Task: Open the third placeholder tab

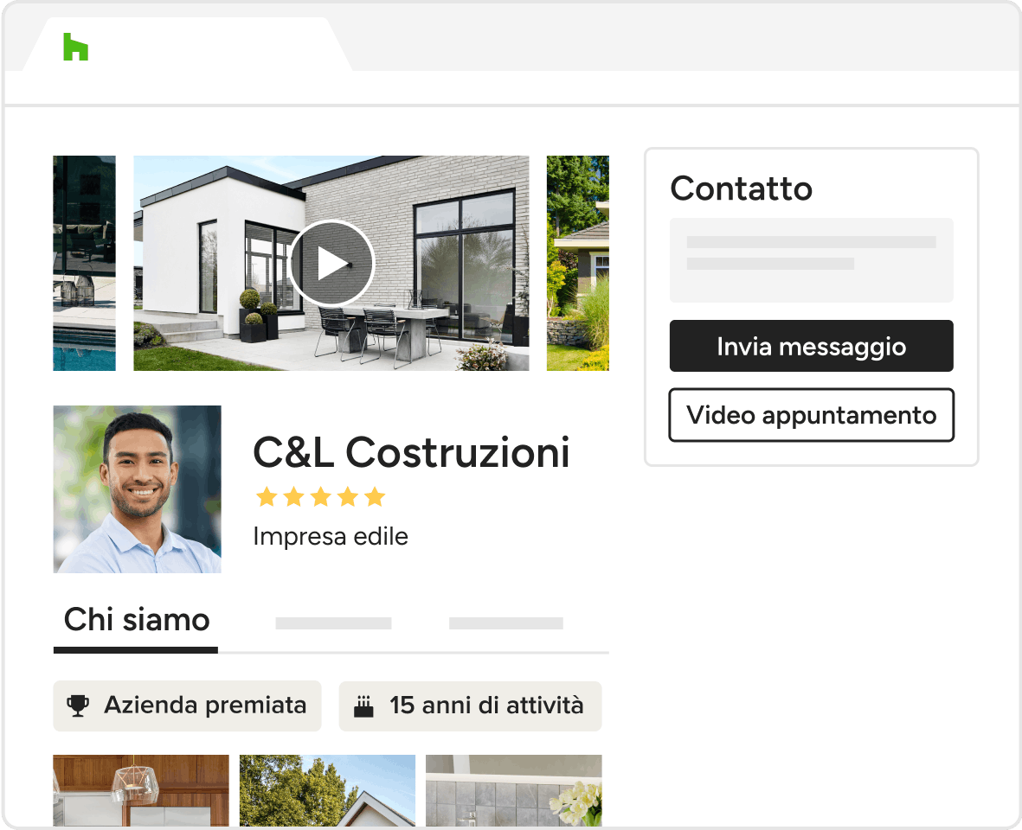Action: [x=505, y=623]
